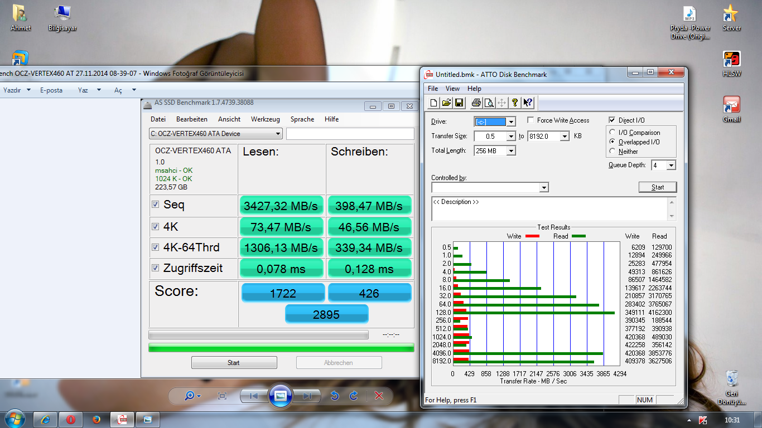This screenshot has width=762, height=428.
Task: Rotate photo clockwise in Photo Viewer
Action: [x=353, y=396]
